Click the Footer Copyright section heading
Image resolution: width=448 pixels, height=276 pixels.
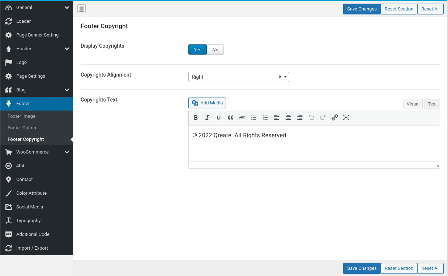point(104,26)
